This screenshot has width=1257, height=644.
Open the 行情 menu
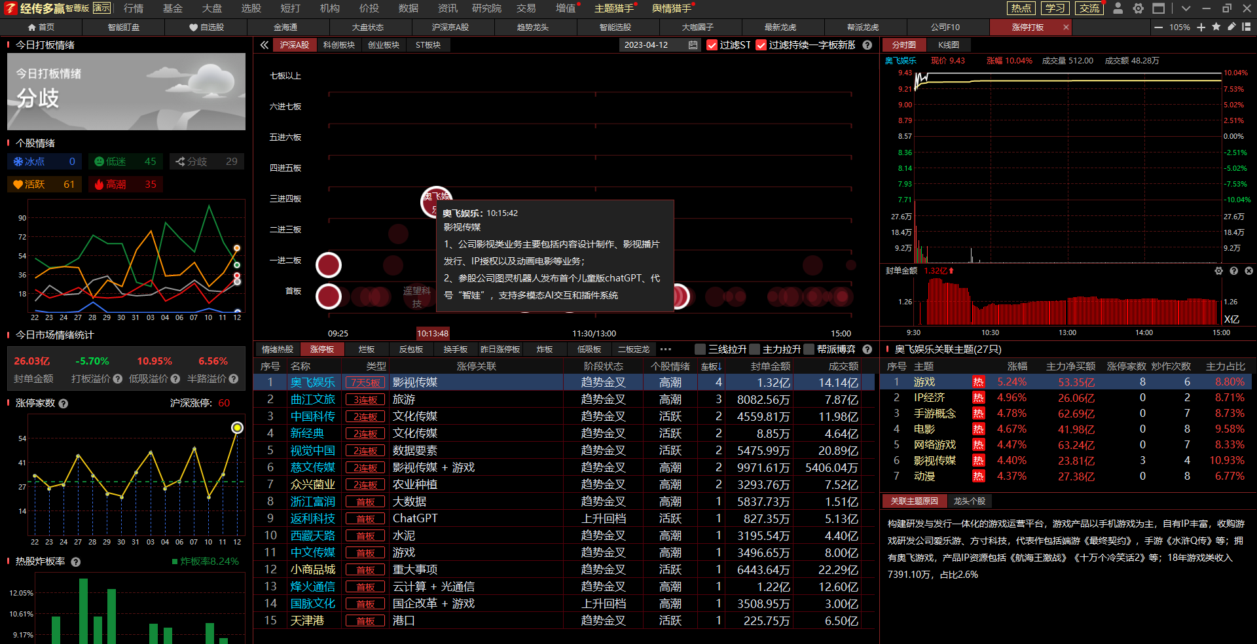point(134,9)
